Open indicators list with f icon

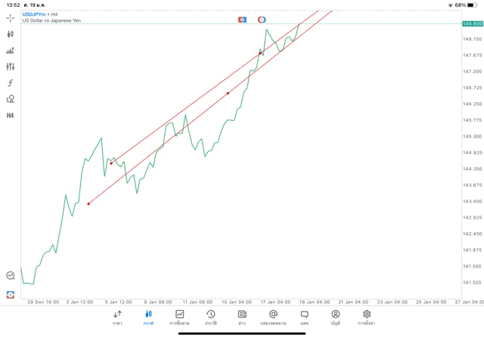(11, 83)
